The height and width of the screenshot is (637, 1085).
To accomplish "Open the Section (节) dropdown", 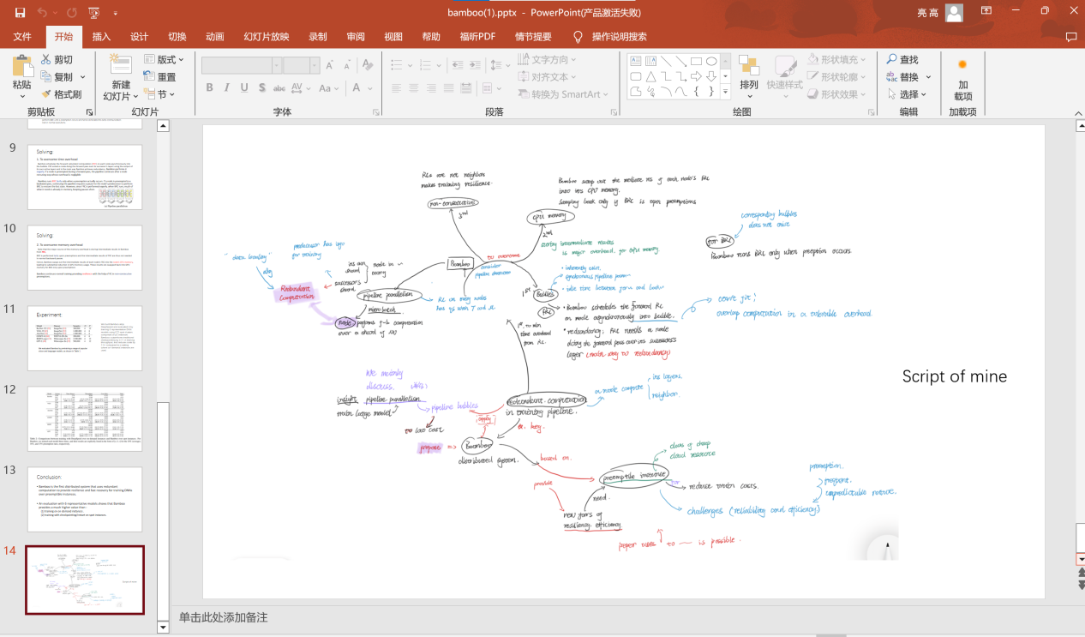I will 159,94.
